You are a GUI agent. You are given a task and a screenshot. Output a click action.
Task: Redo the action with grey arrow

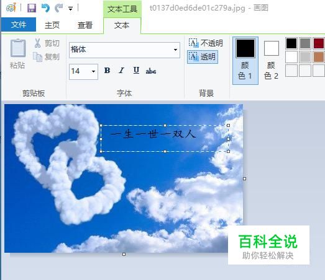pyautogui.click(x=59, y=8)
